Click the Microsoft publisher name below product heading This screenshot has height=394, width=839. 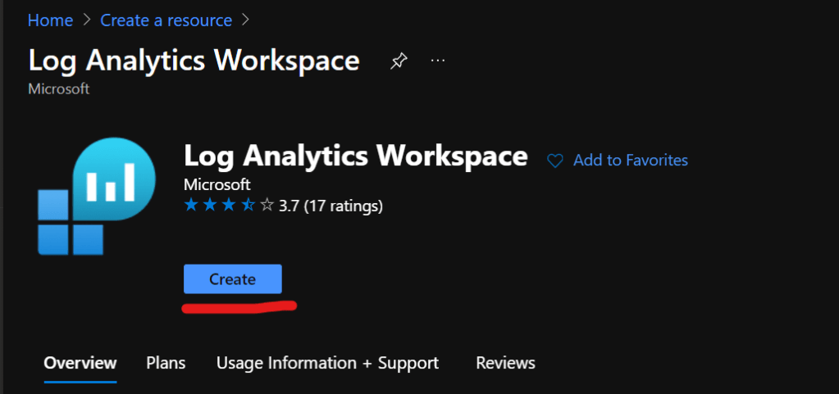(217, 184)
